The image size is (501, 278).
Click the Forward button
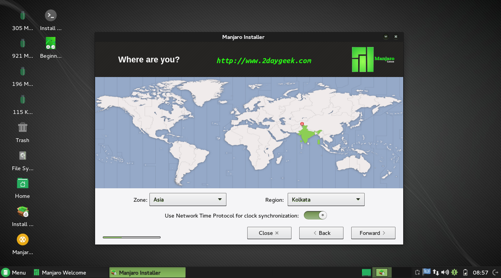[373, 233]
